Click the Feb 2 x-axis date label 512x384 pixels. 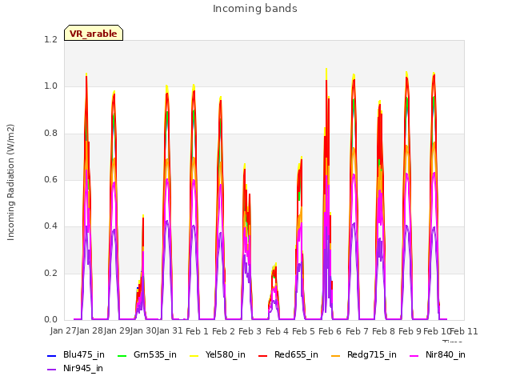224,331
